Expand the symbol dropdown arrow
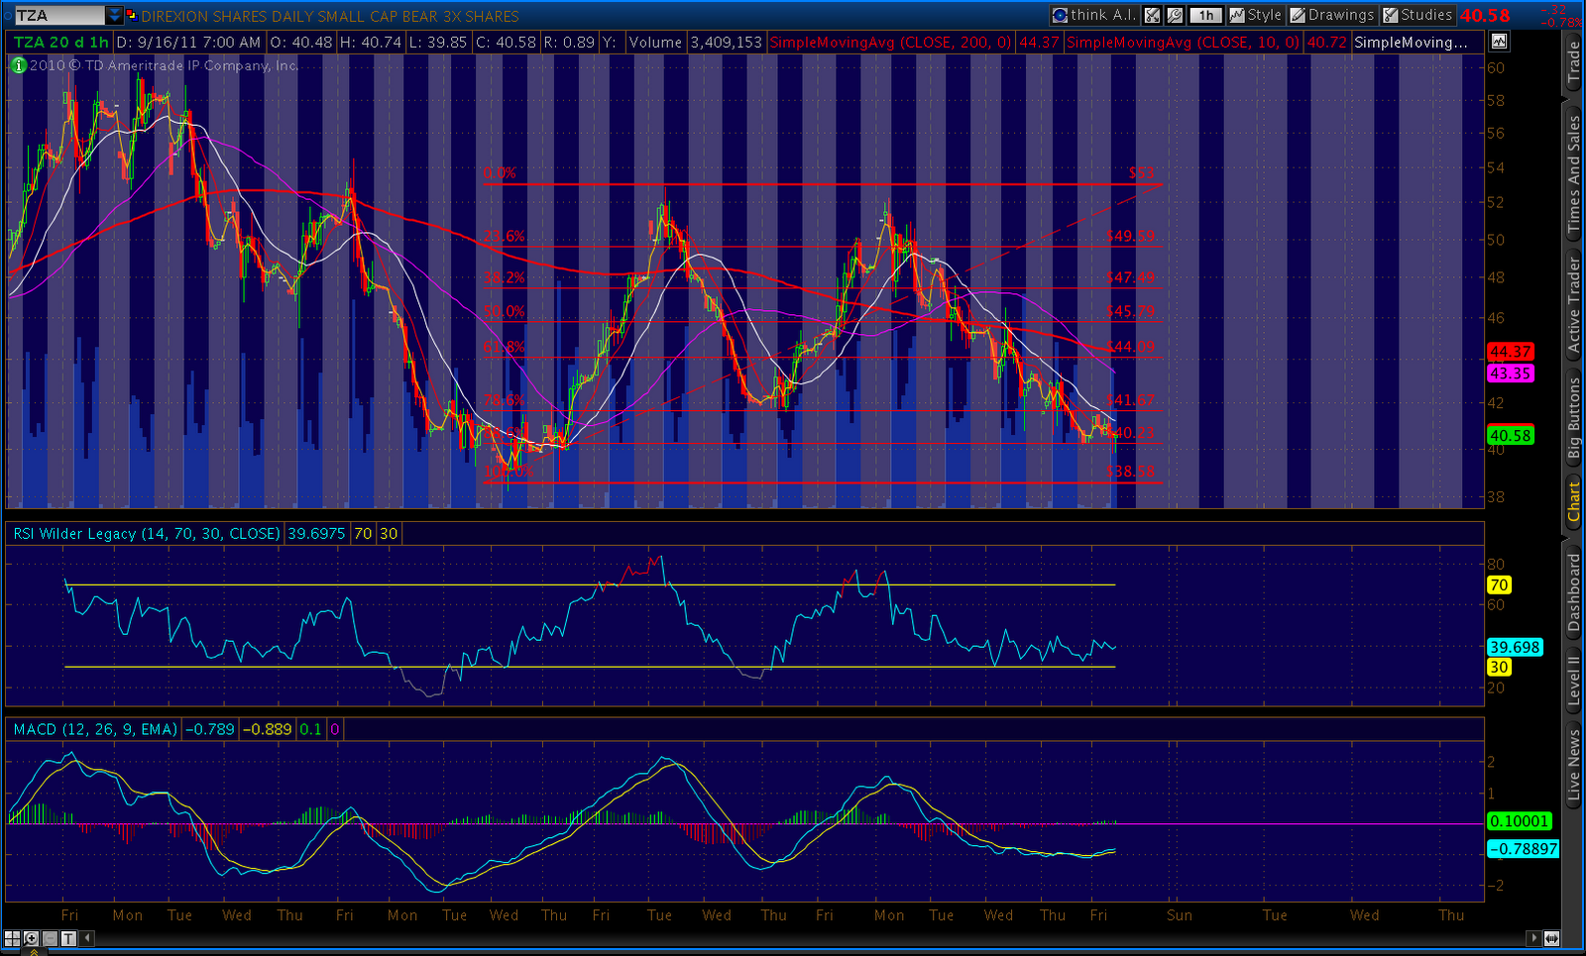Screen dimensions: 1586x956 coord(115,15)
